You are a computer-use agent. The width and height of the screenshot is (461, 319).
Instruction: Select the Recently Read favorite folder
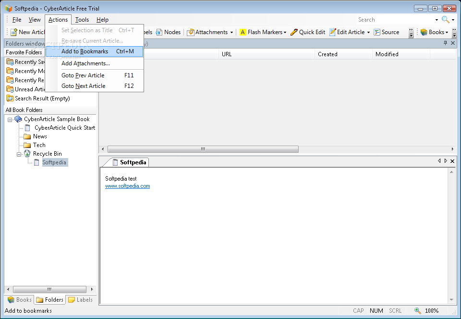tap(25, 80)
